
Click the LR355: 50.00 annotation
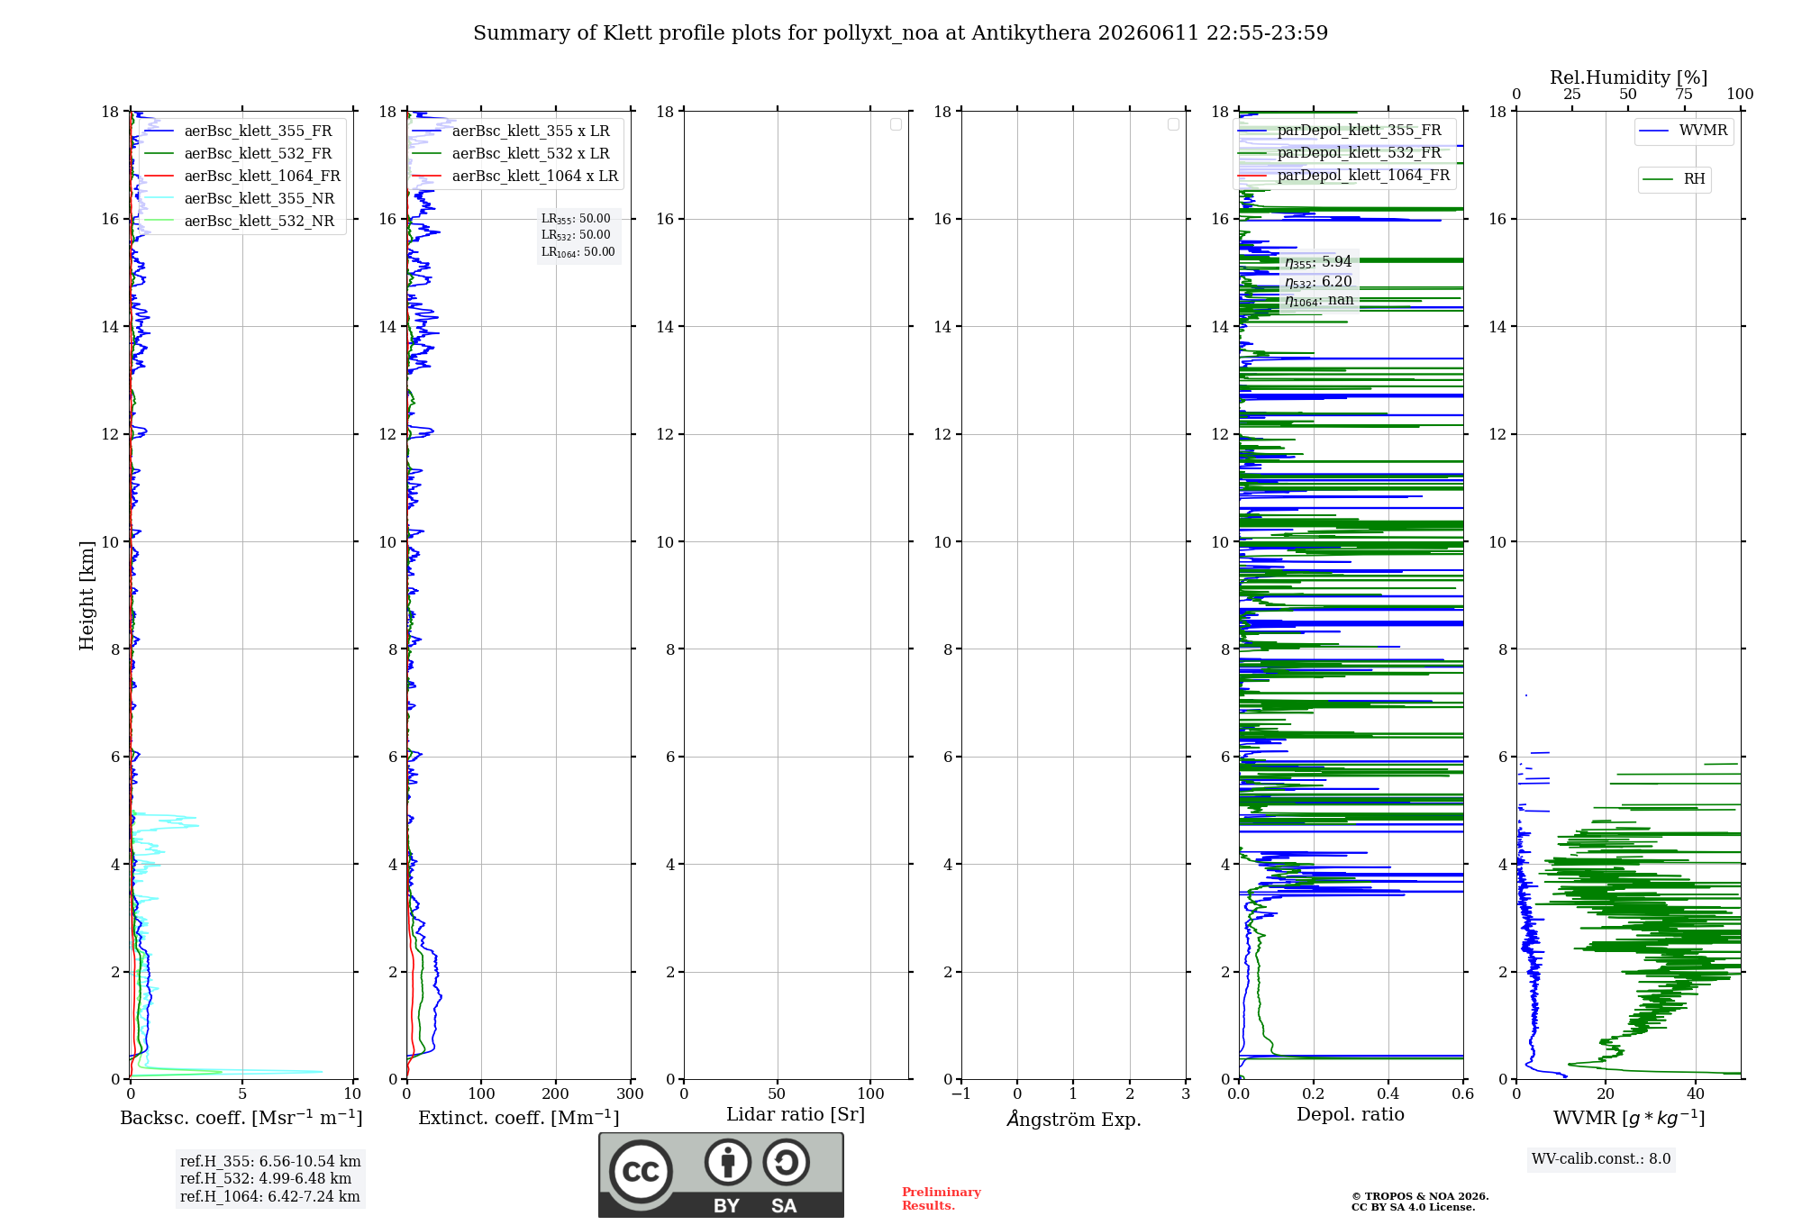click(x=576, y=219)
